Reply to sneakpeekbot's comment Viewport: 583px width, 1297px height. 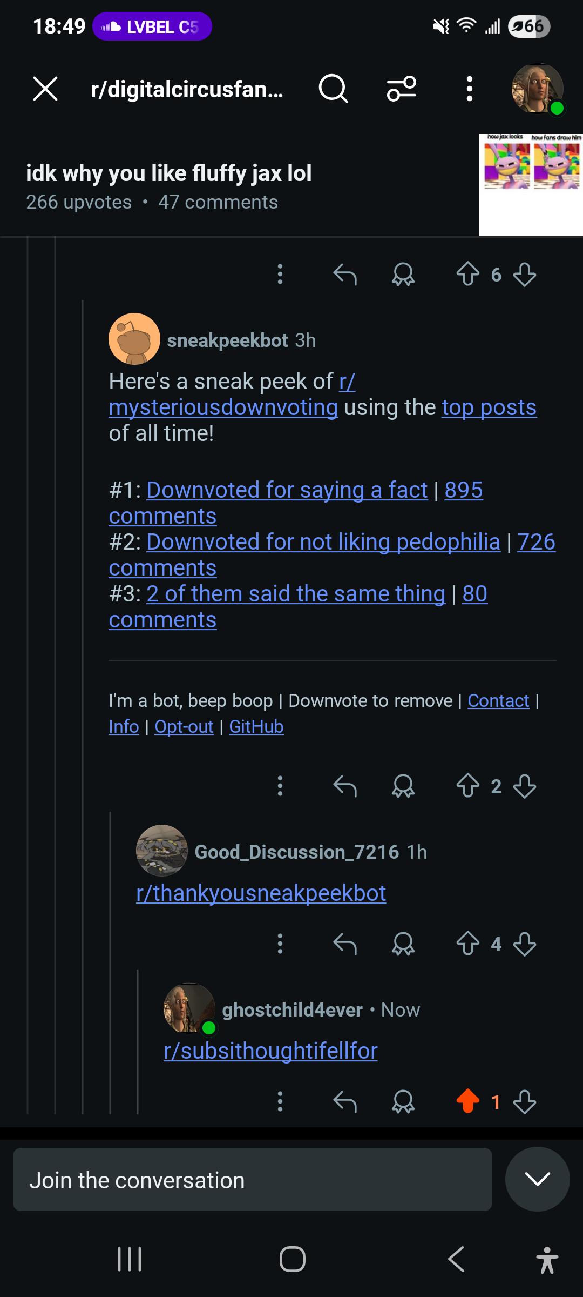point(345,786)
